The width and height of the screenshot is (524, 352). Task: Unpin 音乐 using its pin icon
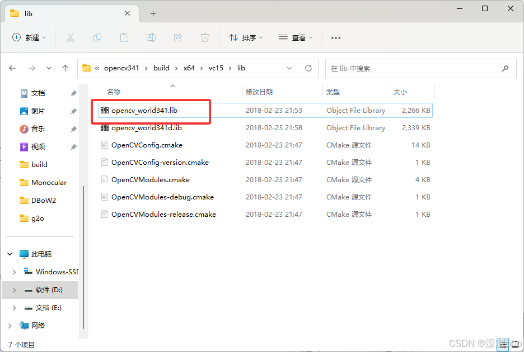pos(73,129)
